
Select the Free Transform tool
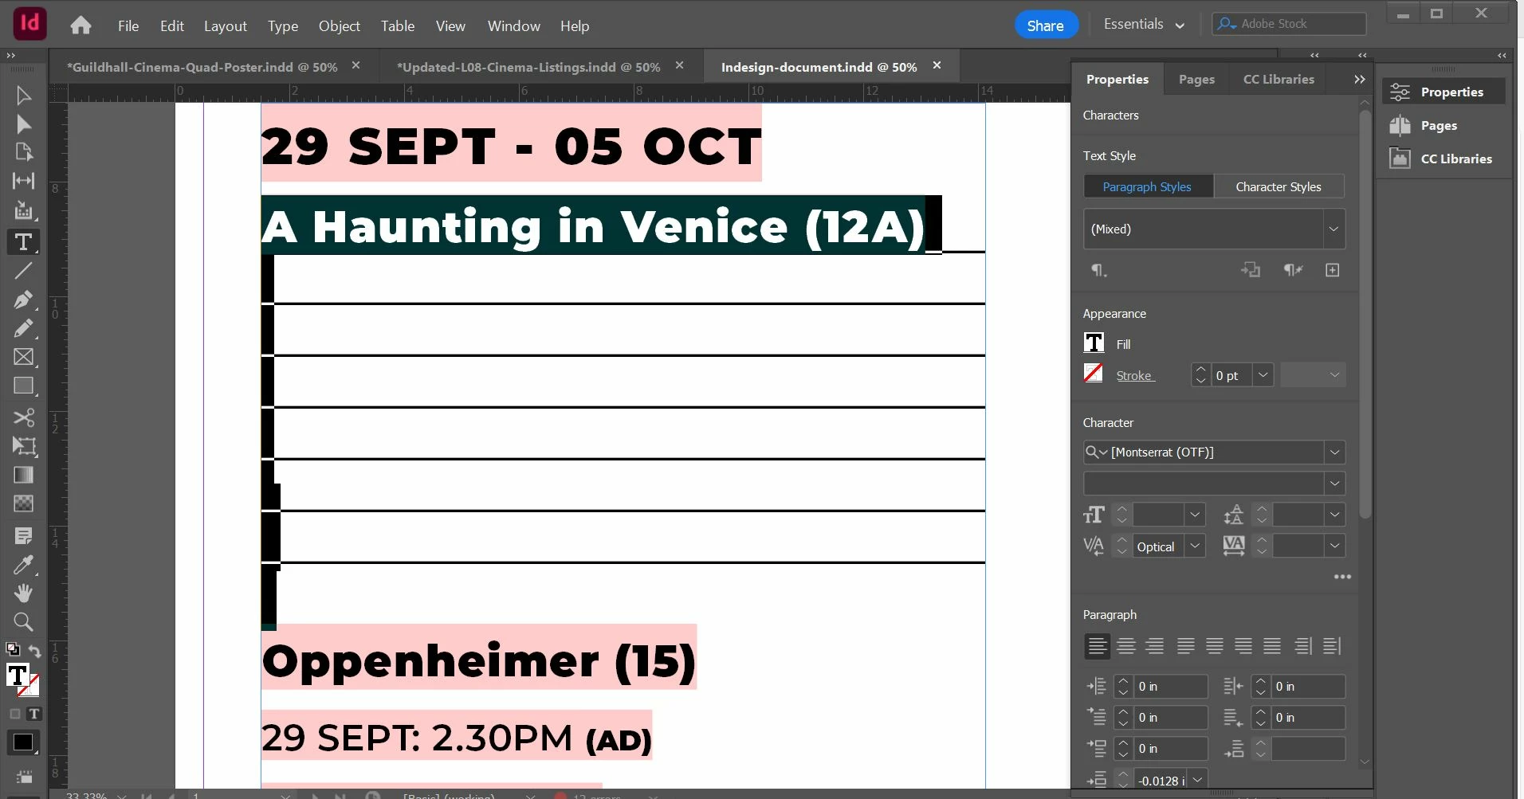click(23, 446)
